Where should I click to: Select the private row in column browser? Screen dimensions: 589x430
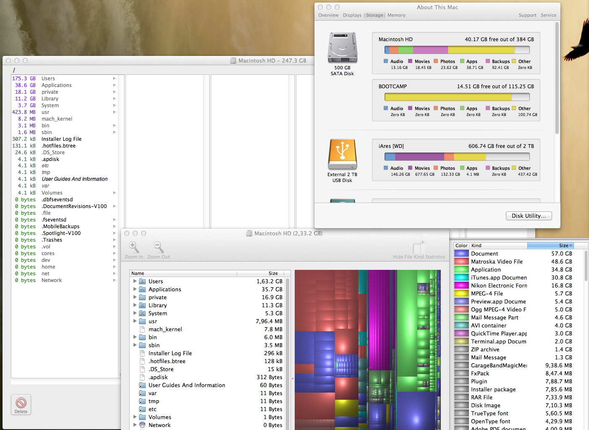pyautogui.click(x=50, y=92)
